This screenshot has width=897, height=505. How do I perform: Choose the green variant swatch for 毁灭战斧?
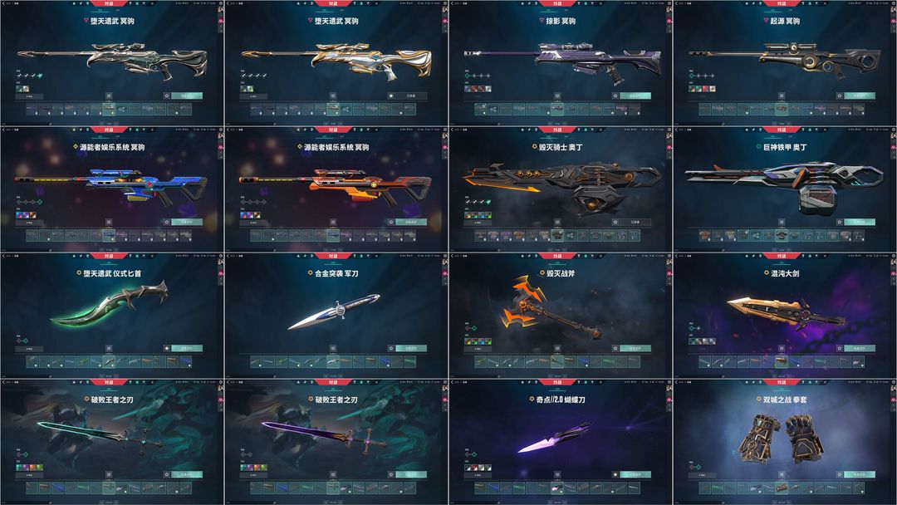[488, 341]
